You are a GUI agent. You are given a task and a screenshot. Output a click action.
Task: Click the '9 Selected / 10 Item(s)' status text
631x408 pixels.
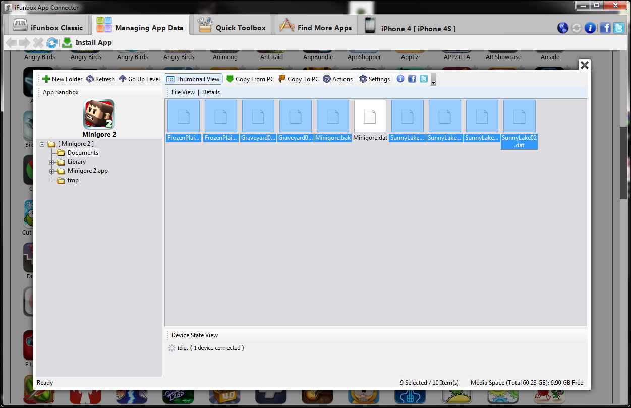[430, 383]
